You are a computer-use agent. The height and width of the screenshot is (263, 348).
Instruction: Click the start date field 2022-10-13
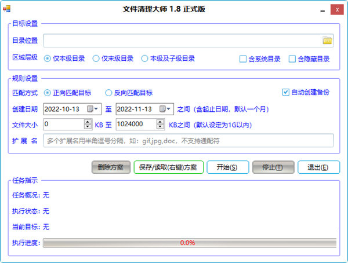(x=72, y=109)
